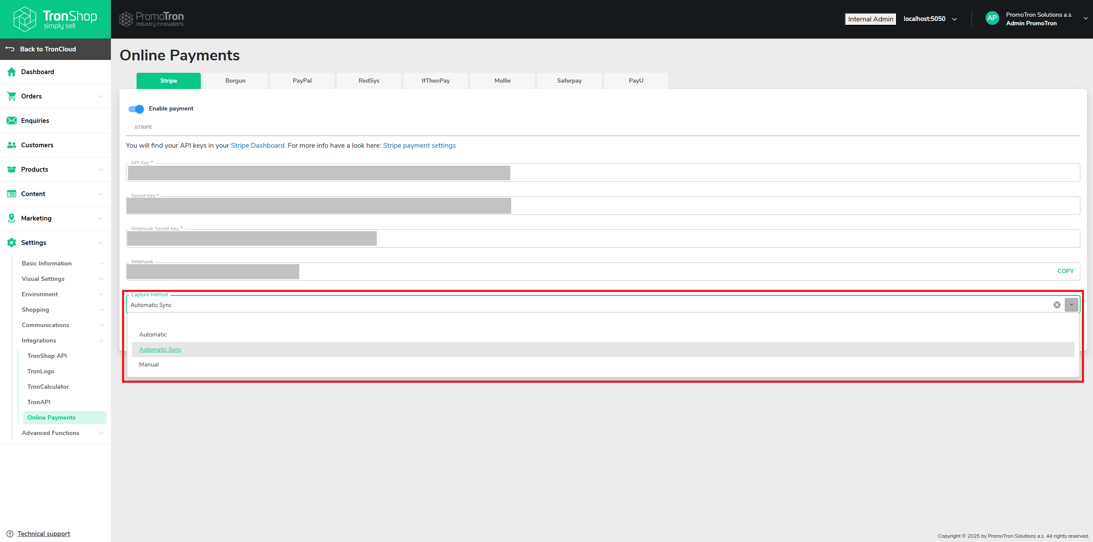Switch to the PayPal tab
Screen dimensions: 1093x542
tap(302, 81)
